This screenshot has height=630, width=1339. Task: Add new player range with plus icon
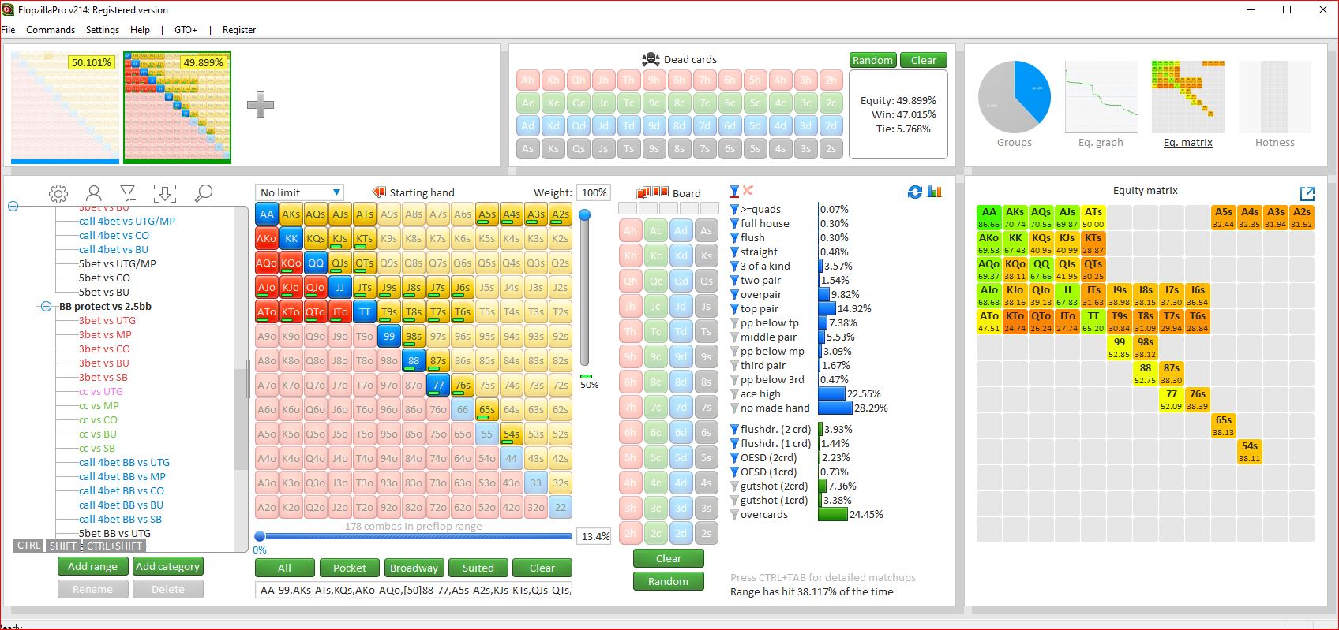click(260, 105)
